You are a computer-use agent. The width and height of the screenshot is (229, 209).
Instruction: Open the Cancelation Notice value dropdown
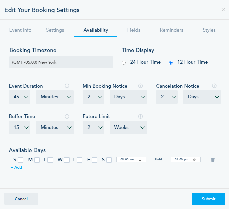(x=167, y=97)
